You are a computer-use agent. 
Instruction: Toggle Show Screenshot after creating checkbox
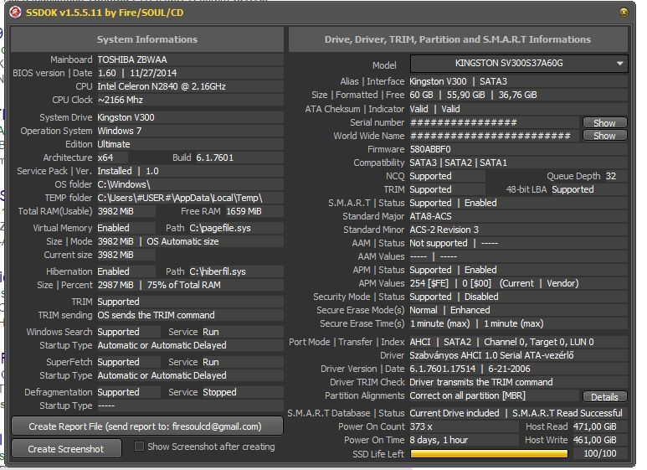click(140, 447)
